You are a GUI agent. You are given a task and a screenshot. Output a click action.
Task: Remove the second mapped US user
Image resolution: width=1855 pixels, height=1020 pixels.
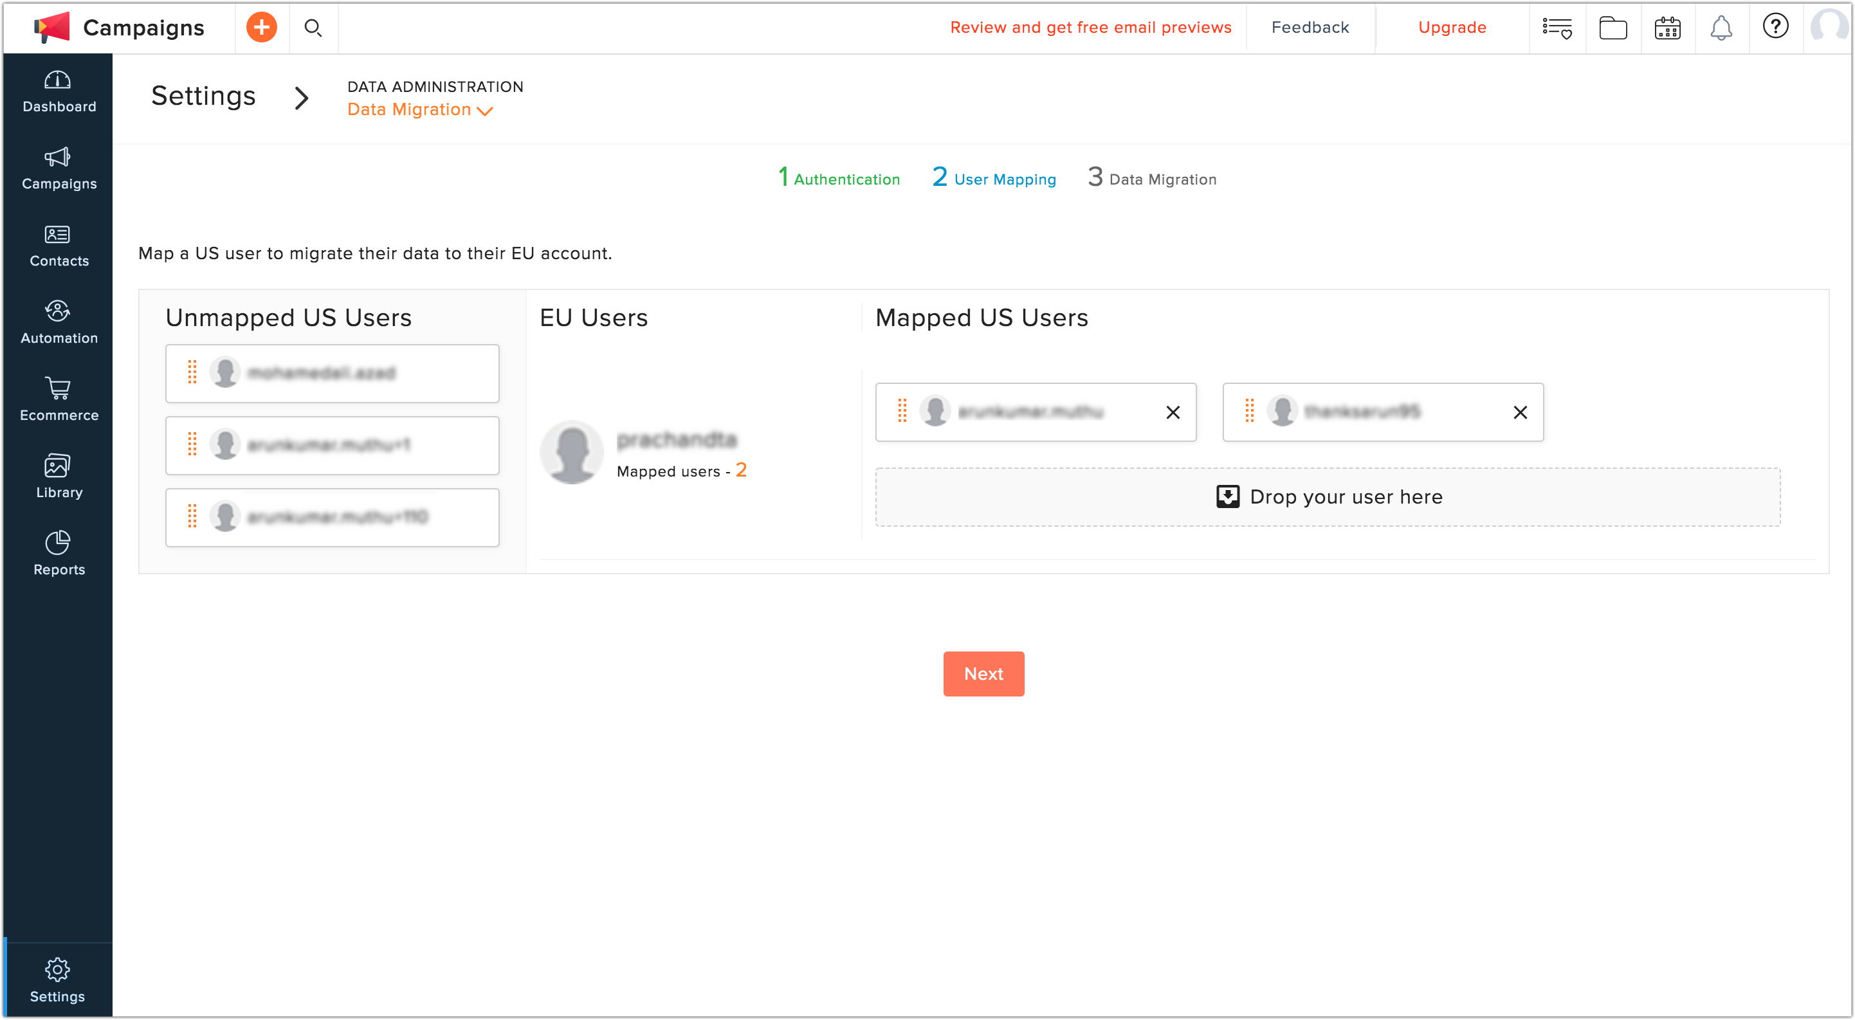pyautogui.click(x=1519, y=412)
